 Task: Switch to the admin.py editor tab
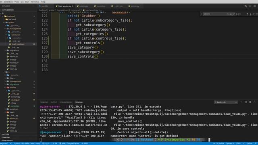click(x=135, y=6)
